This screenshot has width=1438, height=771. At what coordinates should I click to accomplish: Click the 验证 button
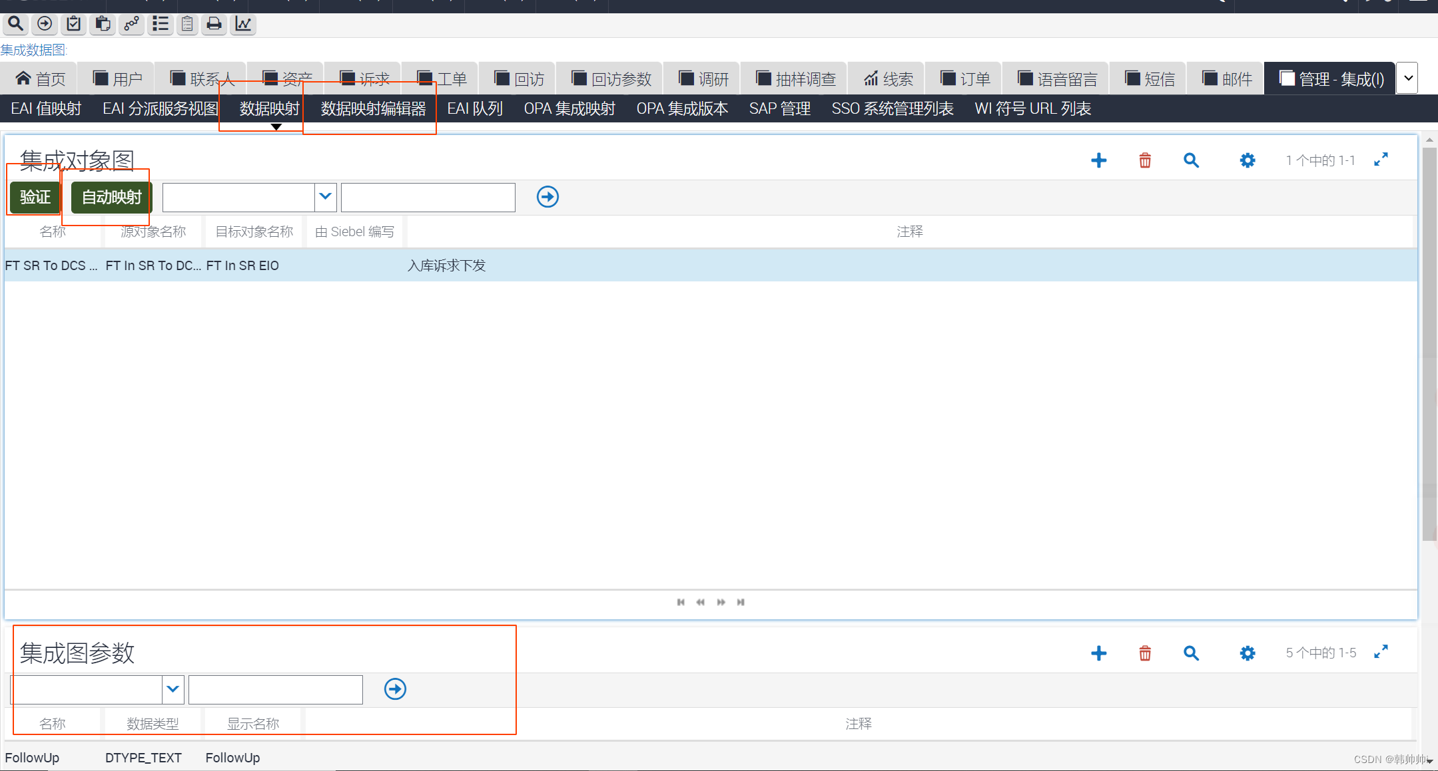(x=35, y=197)
